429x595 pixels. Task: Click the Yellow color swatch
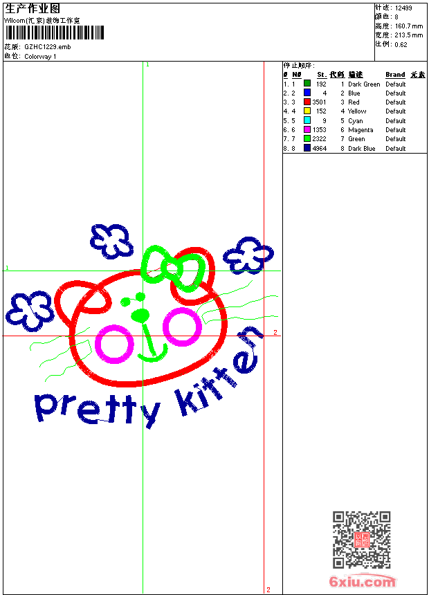[x=307, y=111]
